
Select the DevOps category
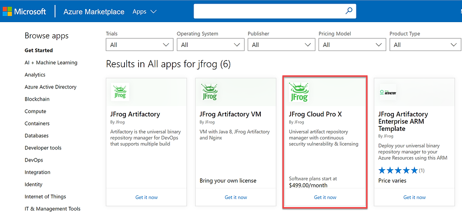[34, 160]
